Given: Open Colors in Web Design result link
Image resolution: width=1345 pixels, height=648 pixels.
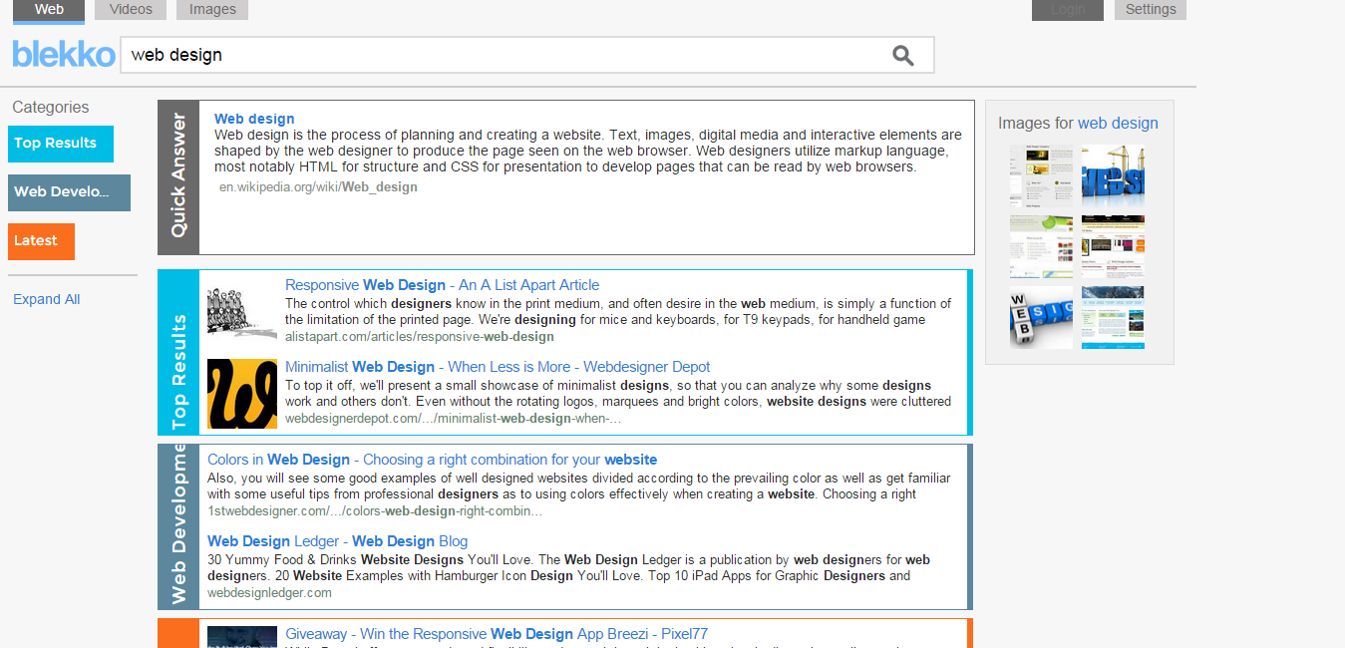Looking at the screenshot, I should click(432, 460).
